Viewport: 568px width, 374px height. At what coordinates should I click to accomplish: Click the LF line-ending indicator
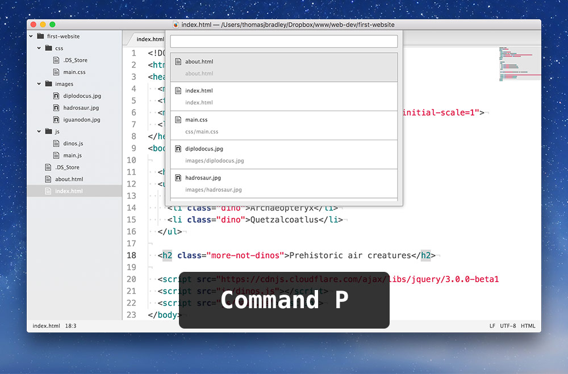pos(492,326)
